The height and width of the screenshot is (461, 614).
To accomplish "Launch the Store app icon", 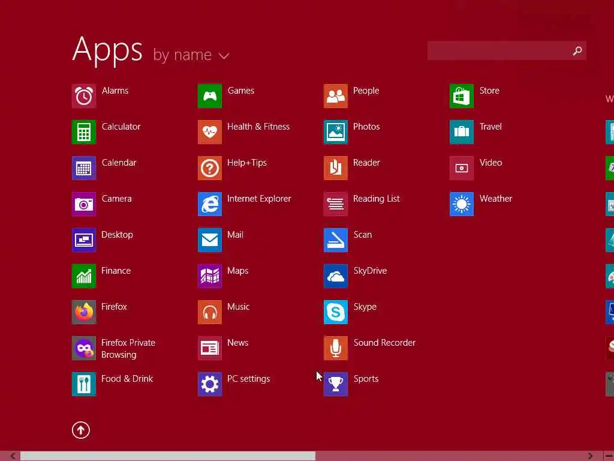I will [462, 96].
